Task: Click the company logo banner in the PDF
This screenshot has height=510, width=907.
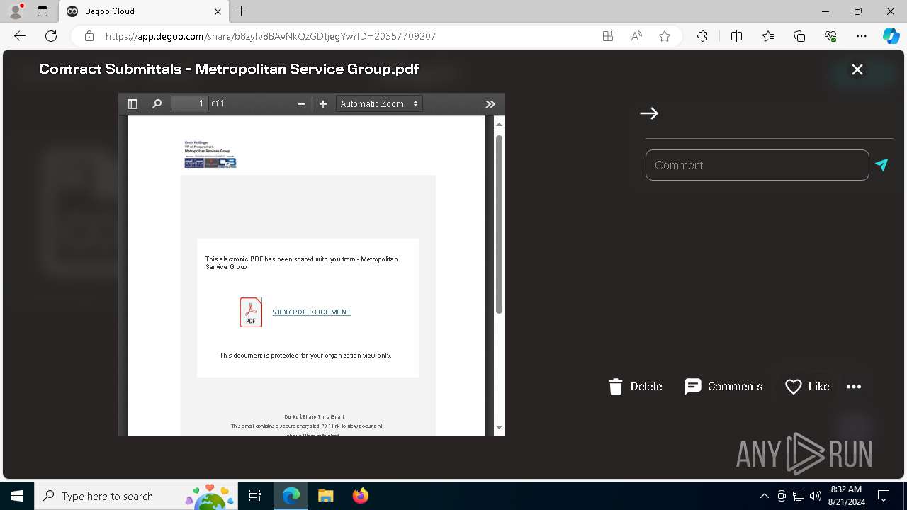Action: (210, 162)
